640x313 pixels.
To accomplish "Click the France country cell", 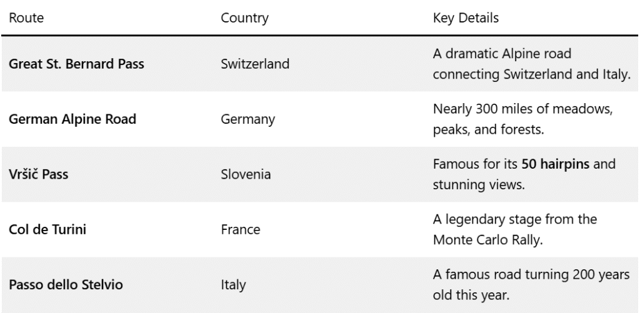I will (240, 229).
